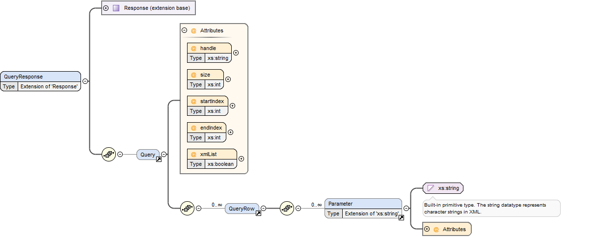Click the reference arrow icon on QueryRow
Image resolution: width=596 pixels, height=238 pixels.
[x=258, y=213]
